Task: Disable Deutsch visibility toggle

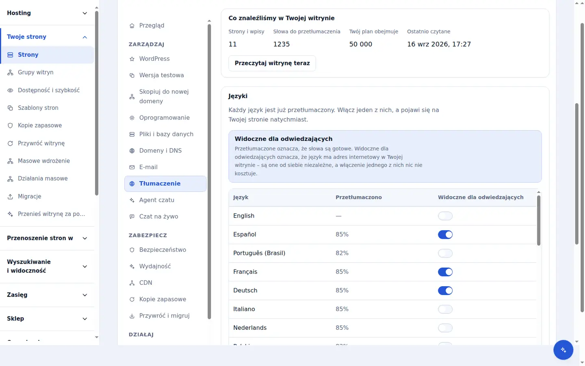Action: [x=445, y=291]
